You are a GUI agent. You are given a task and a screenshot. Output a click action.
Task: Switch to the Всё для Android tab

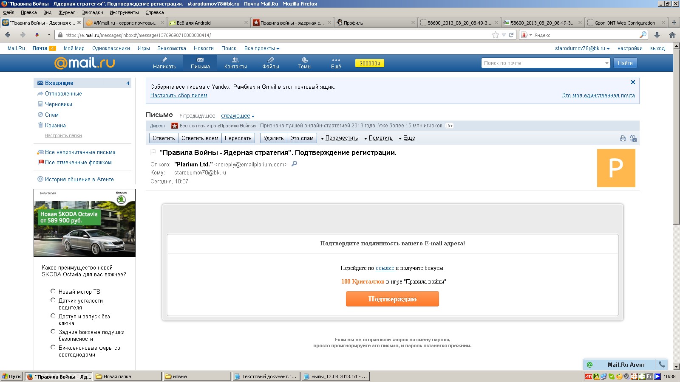pyautogui.click(x=208, y=22)
